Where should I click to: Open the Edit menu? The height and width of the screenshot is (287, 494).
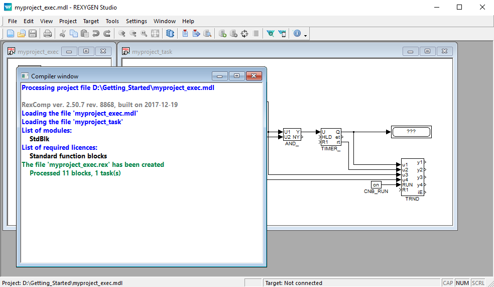click(x=28, y=21)
